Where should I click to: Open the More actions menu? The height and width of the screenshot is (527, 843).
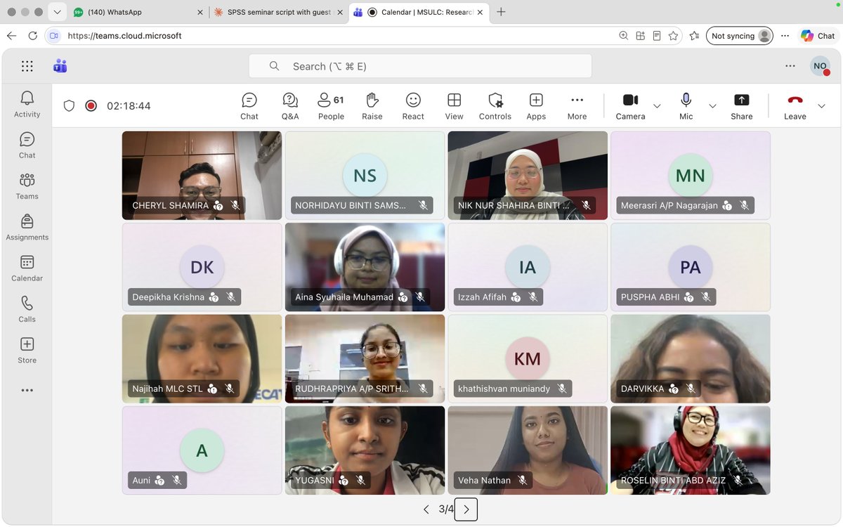(x=577, y=106)
